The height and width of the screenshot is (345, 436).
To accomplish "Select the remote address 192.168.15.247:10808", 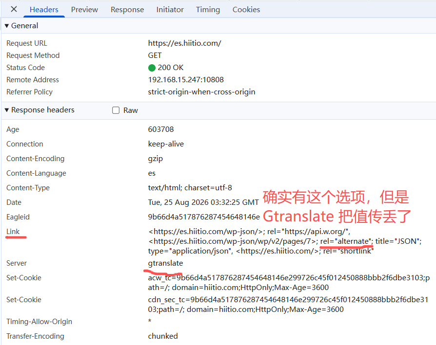I will coord(186,80).
